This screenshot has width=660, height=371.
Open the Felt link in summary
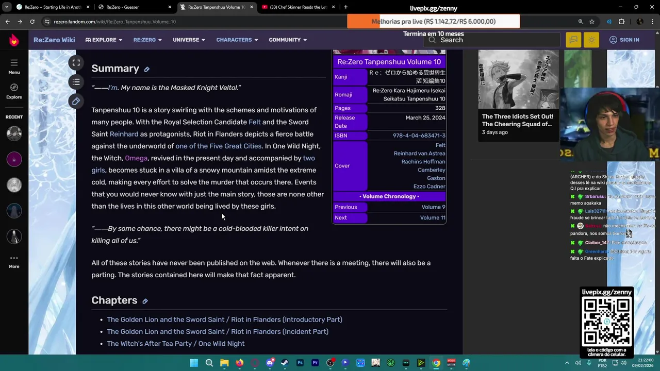click(255, 122)
